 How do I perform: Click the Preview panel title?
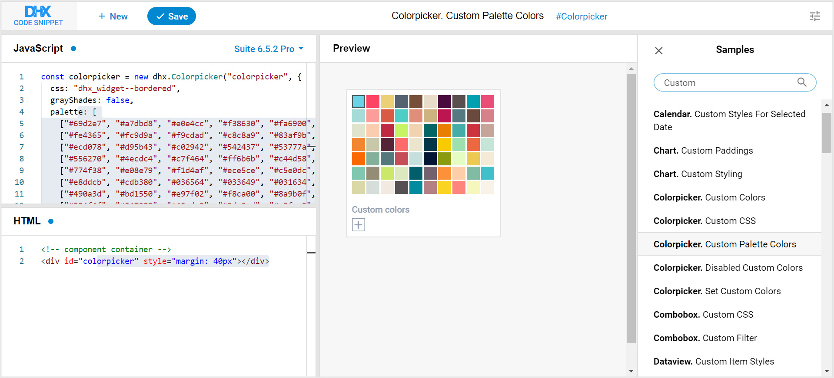(352, 48)
